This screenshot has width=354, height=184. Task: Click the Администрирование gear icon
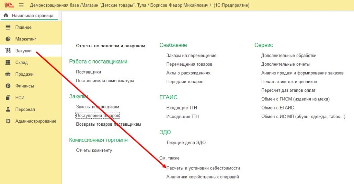pyautogui.click(x=8, y=121)
